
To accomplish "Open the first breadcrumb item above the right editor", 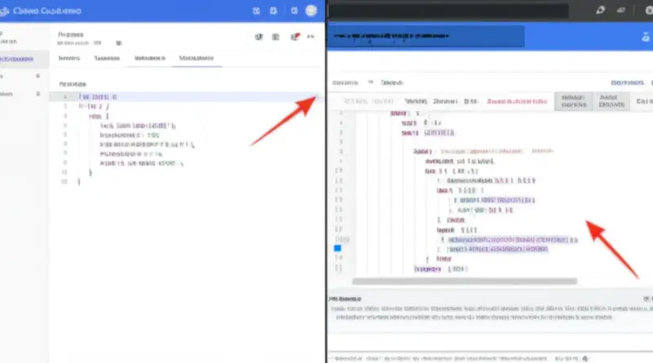I will tap(345, 83).
